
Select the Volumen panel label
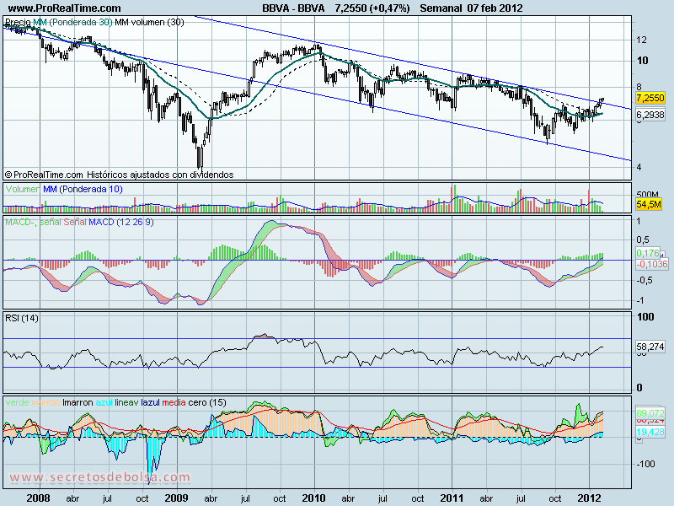tap(23, 189)
